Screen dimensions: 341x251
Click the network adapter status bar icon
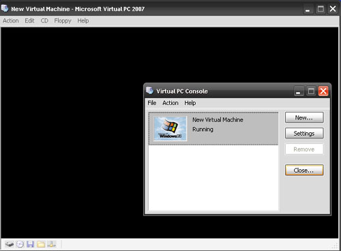51,244
